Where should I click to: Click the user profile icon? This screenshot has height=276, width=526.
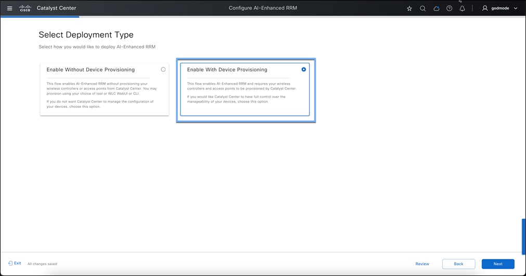(485, 8)
